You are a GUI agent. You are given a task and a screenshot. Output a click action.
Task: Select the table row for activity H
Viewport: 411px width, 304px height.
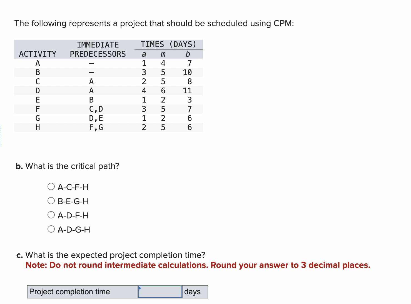pos(108,127)
